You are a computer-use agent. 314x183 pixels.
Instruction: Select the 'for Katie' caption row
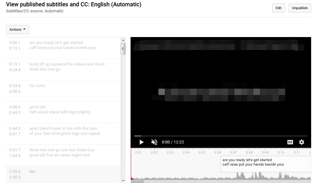coord(63,91)
